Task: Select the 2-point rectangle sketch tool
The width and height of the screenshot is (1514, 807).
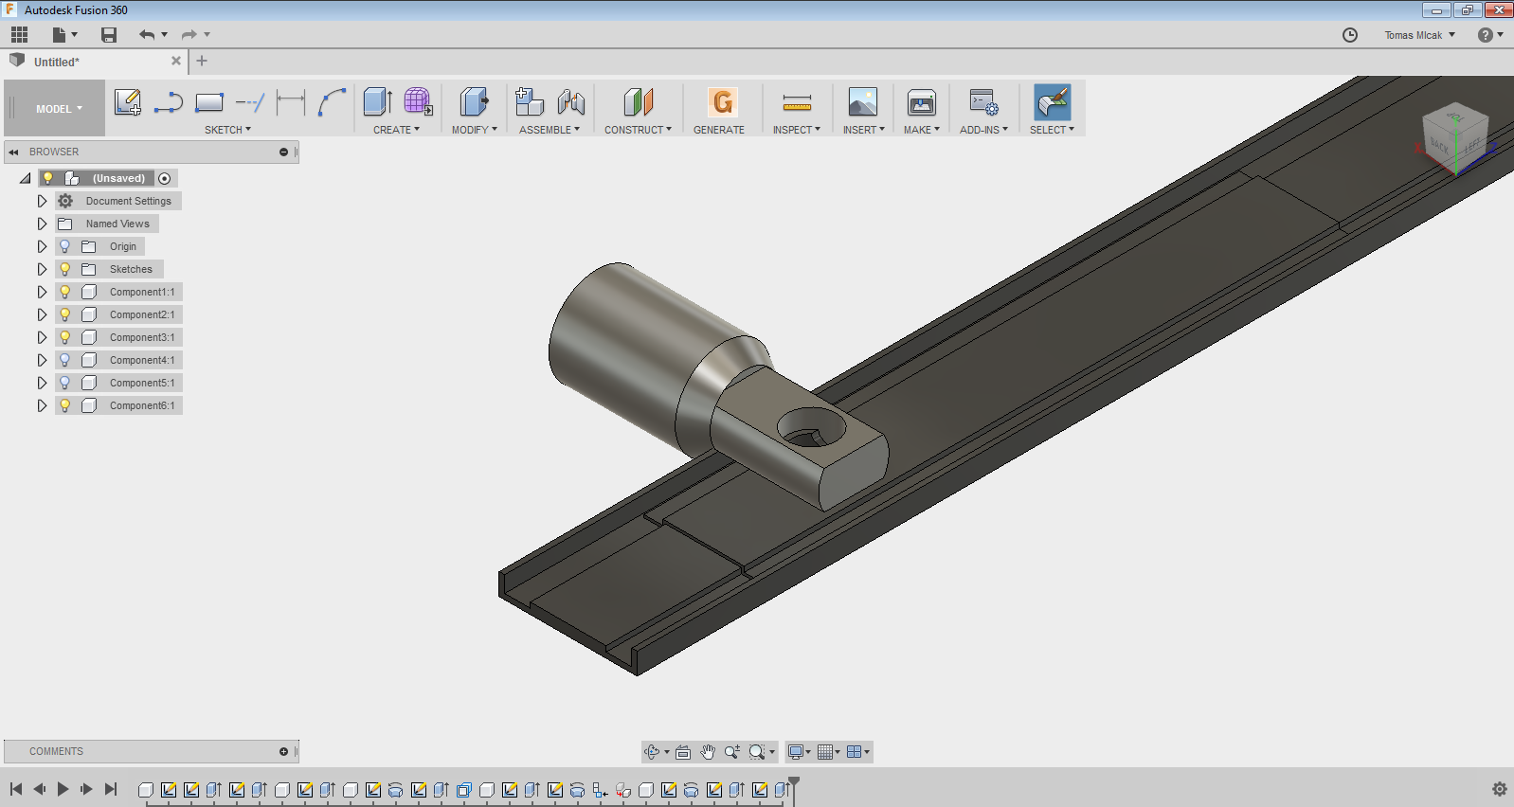Action: pyautogui.click(x=209, y=102)
